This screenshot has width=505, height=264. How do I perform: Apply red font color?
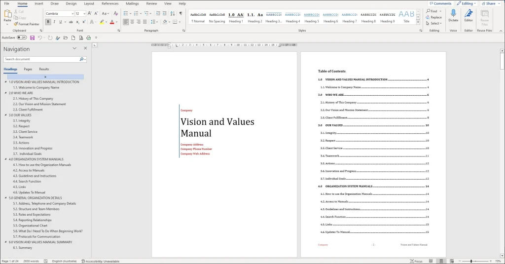click(x=112, y=22)
